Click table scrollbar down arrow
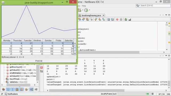 75,54
